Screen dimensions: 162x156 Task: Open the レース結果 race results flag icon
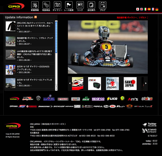69,6
